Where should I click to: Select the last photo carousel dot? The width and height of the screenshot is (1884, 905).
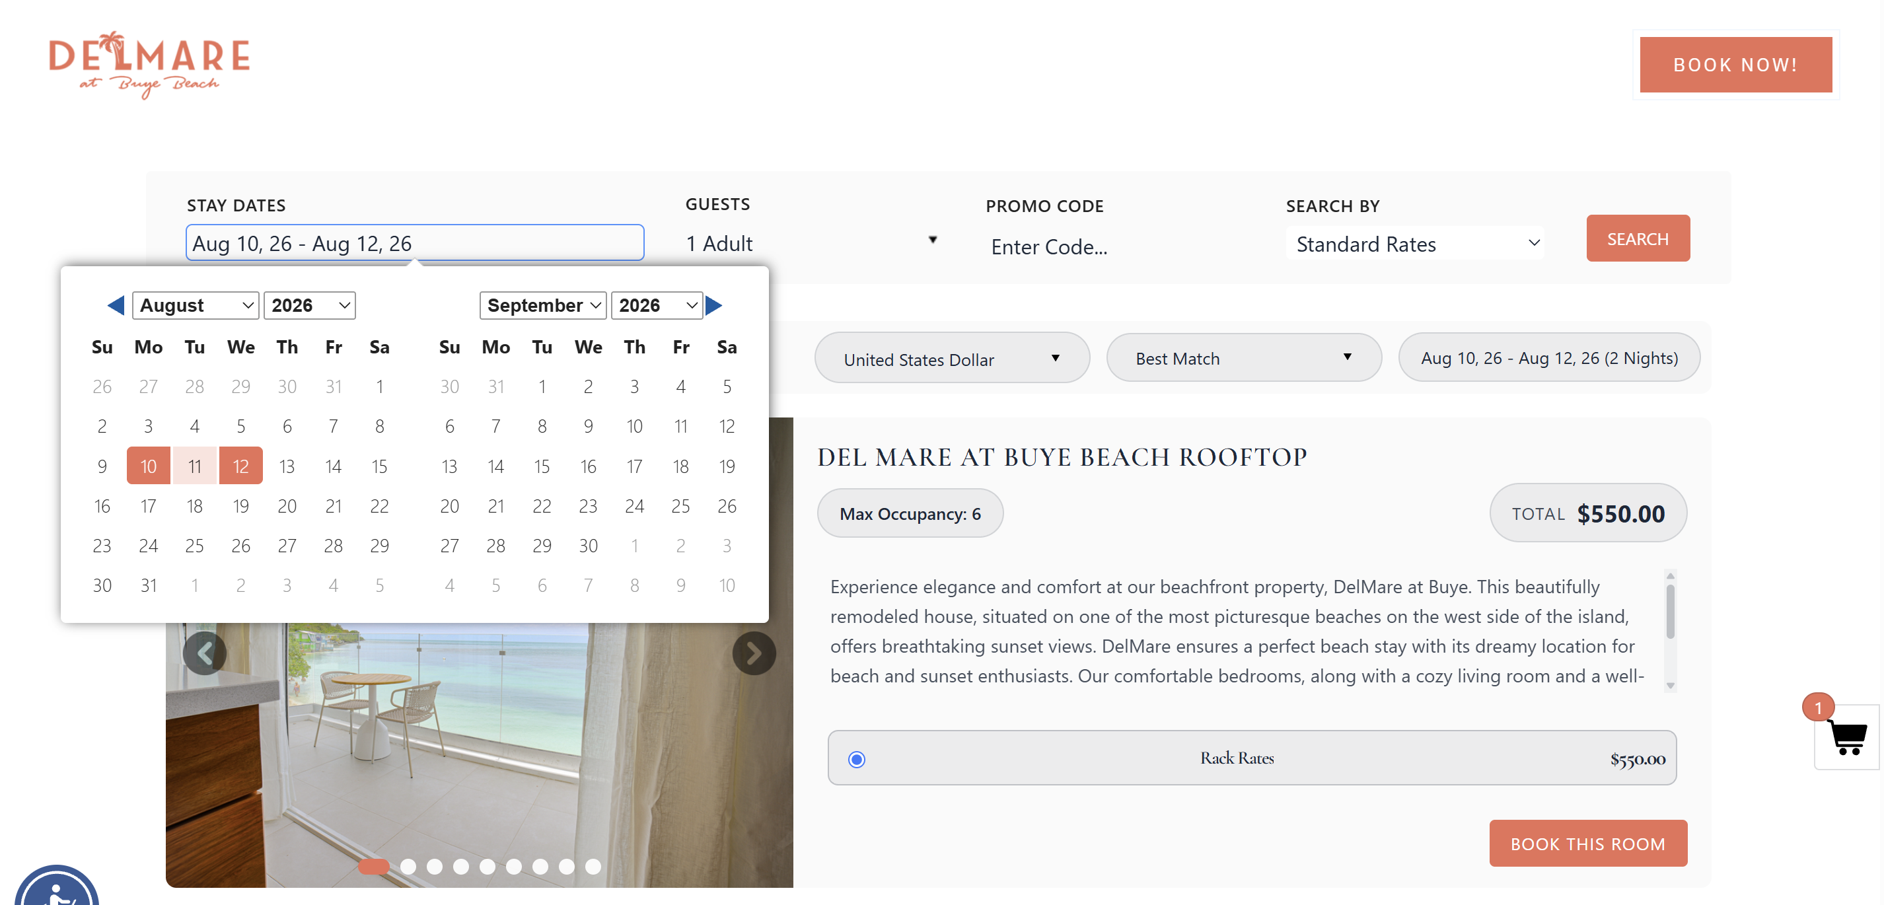(x=593, y=866)
